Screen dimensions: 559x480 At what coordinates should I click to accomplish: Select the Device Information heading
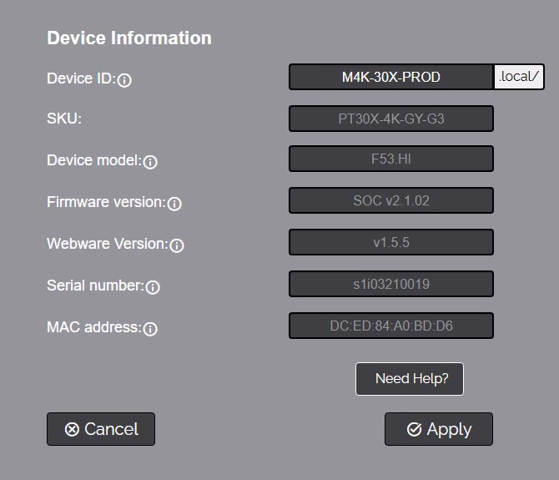129,38
